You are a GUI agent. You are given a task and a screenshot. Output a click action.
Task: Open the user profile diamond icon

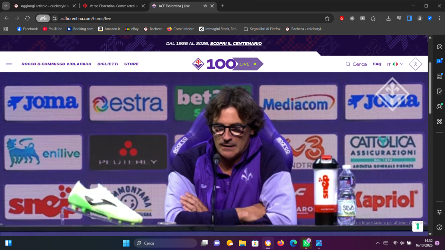coord(415,64)
